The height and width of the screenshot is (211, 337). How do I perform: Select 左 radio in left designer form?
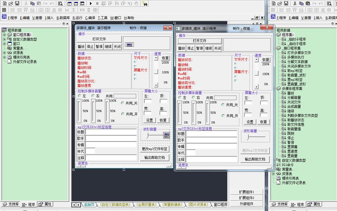pos(80,96)
